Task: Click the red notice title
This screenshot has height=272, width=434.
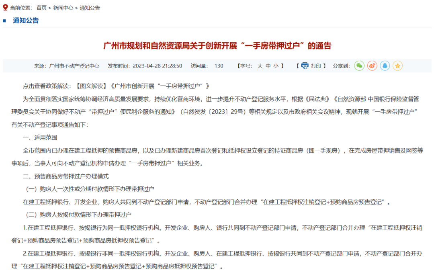Action: point(217,46)
